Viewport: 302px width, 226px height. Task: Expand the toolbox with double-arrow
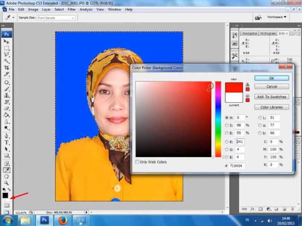pos(3,25)
